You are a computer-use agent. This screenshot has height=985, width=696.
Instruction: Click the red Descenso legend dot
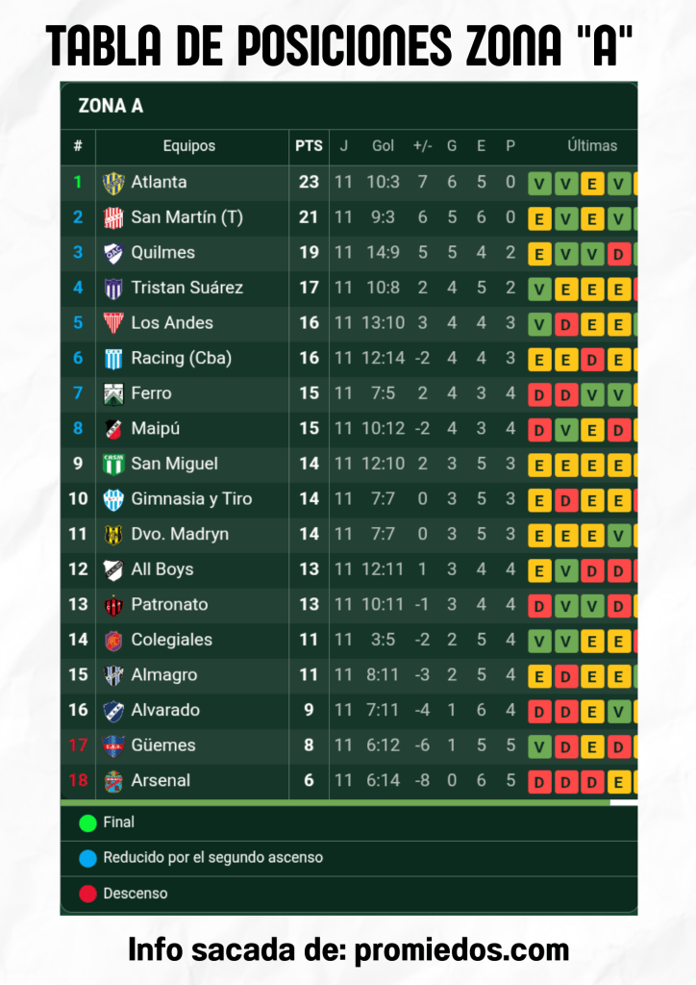tap(87, 894)
